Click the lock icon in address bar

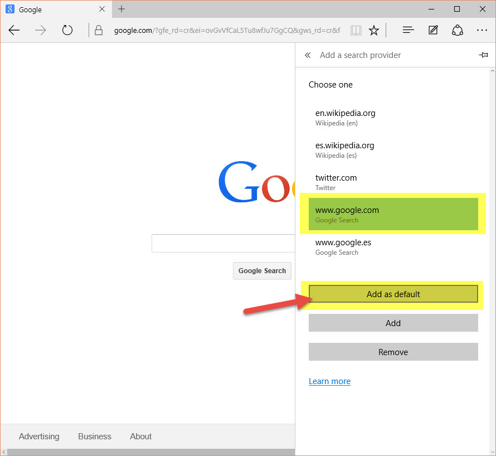point(99,30)
